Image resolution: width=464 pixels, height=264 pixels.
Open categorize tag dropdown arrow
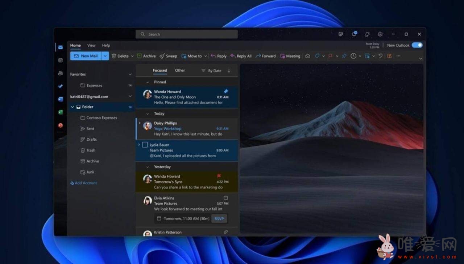coord(323,56)
